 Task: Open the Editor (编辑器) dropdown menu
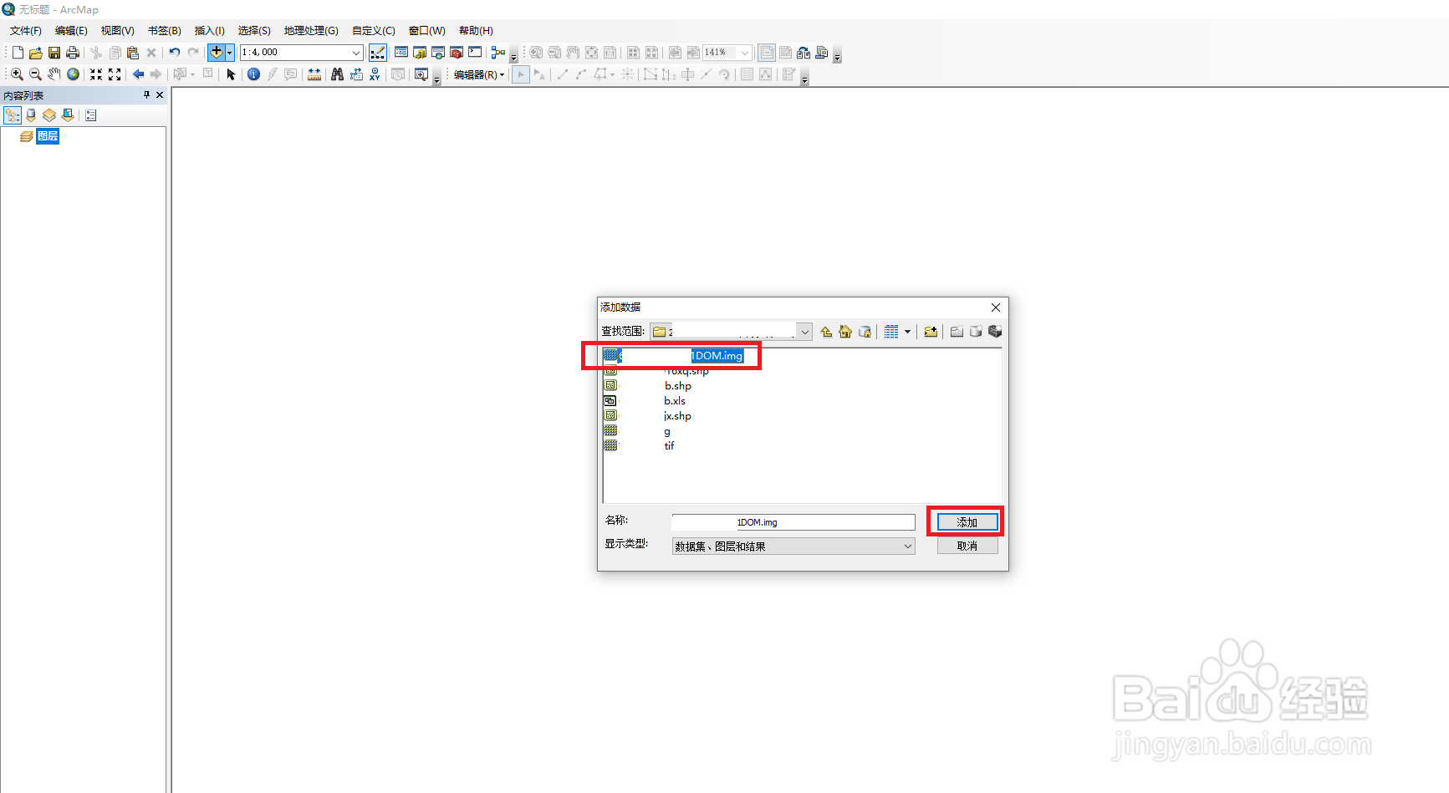tap(479, 74)
